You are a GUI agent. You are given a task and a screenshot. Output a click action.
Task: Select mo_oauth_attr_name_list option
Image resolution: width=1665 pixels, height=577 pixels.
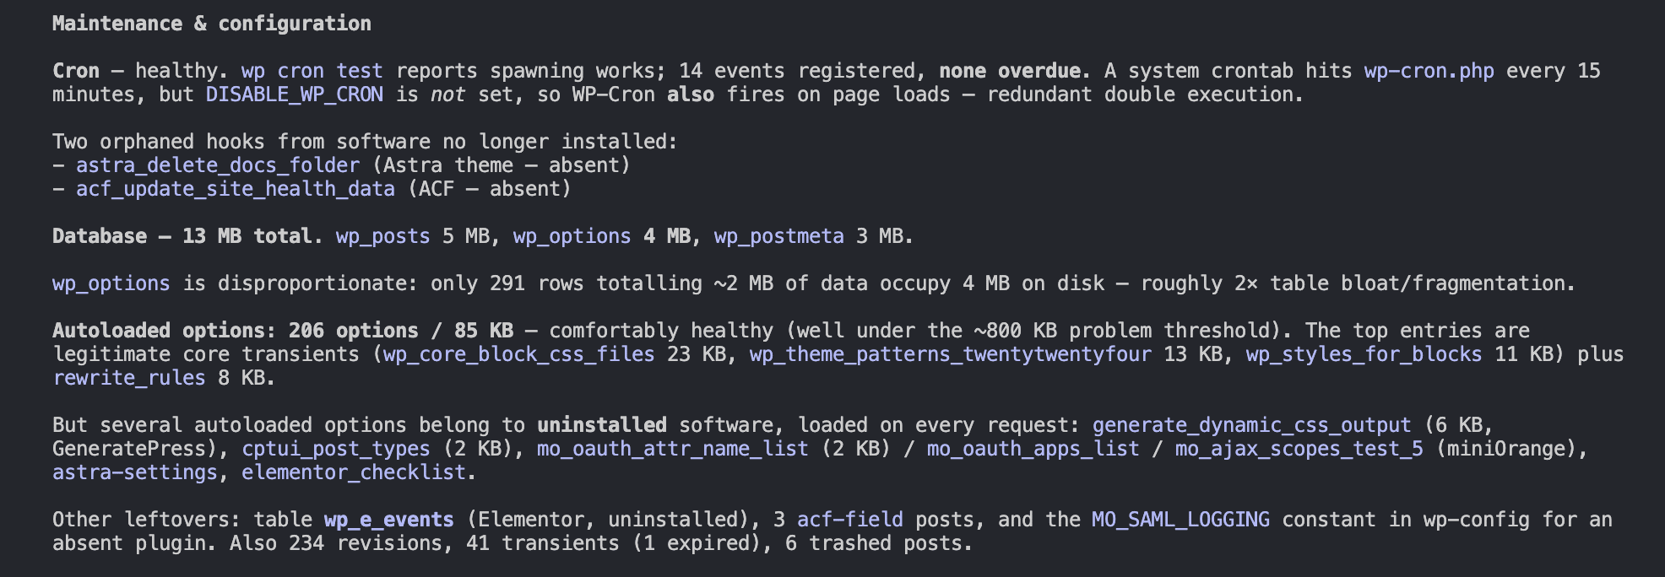(x=673, y=449)
